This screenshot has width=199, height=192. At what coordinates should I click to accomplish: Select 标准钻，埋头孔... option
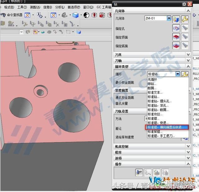(168, 101)
